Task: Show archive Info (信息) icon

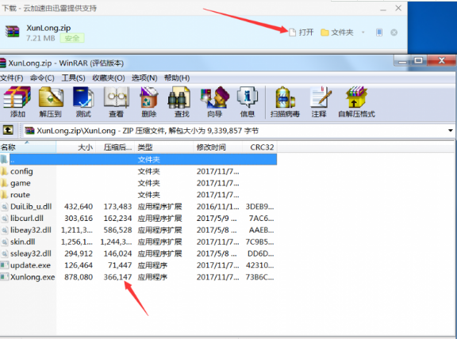Action: point(248,102)
